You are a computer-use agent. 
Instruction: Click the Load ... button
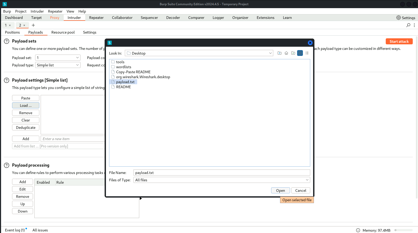click(x=26, y=105)
